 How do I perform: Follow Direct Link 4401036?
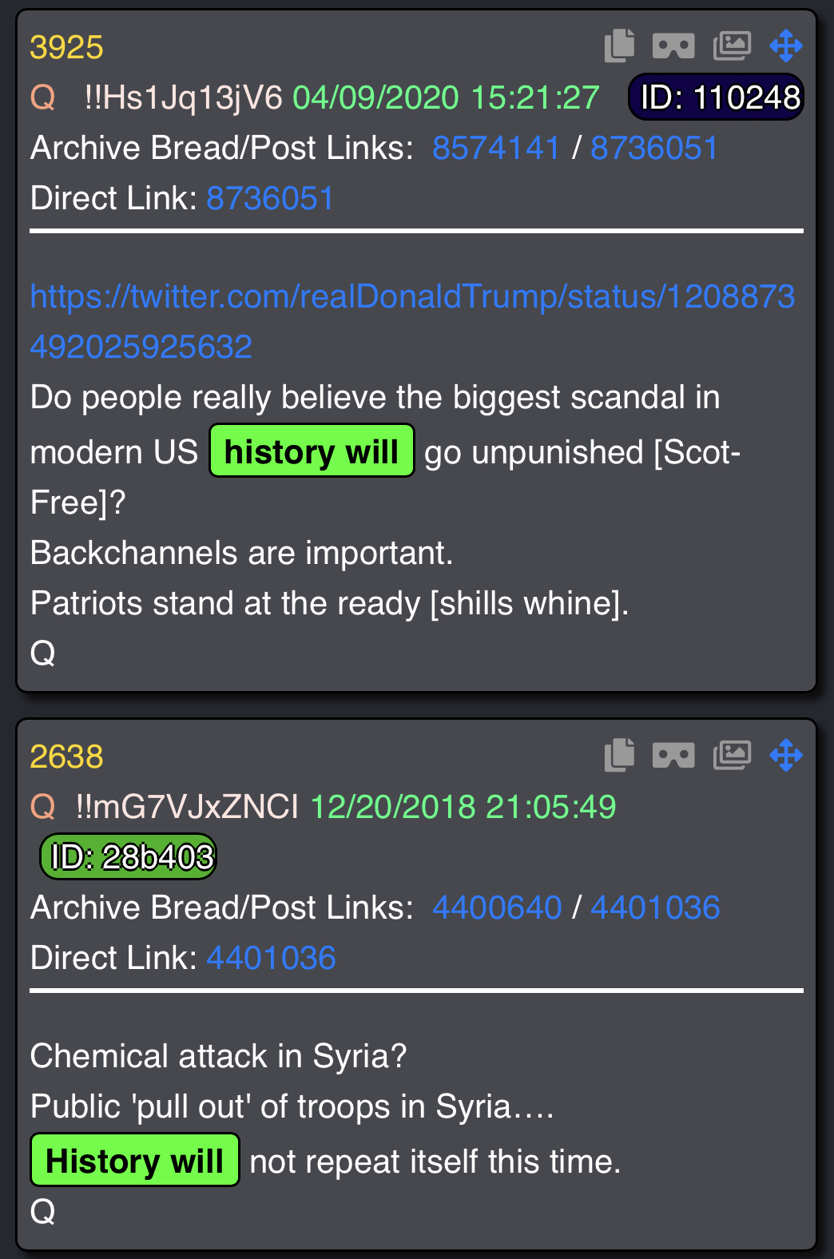tap(271, 958)
